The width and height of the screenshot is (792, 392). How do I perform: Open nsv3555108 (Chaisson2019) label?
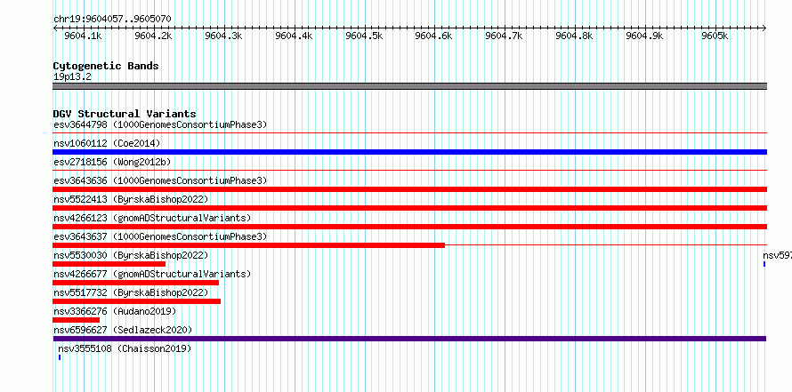click(125, 348)
